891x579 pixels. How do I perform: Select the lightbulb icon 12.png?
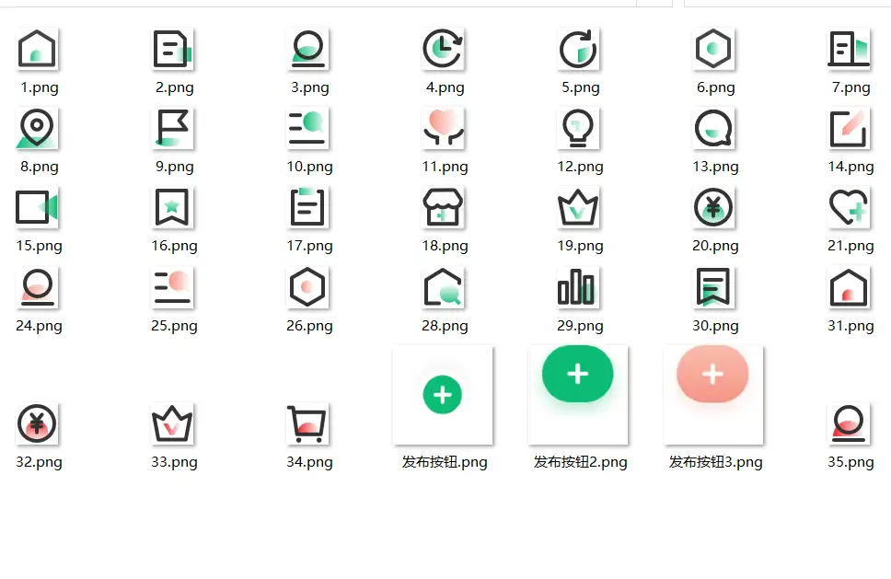[578, 128]
